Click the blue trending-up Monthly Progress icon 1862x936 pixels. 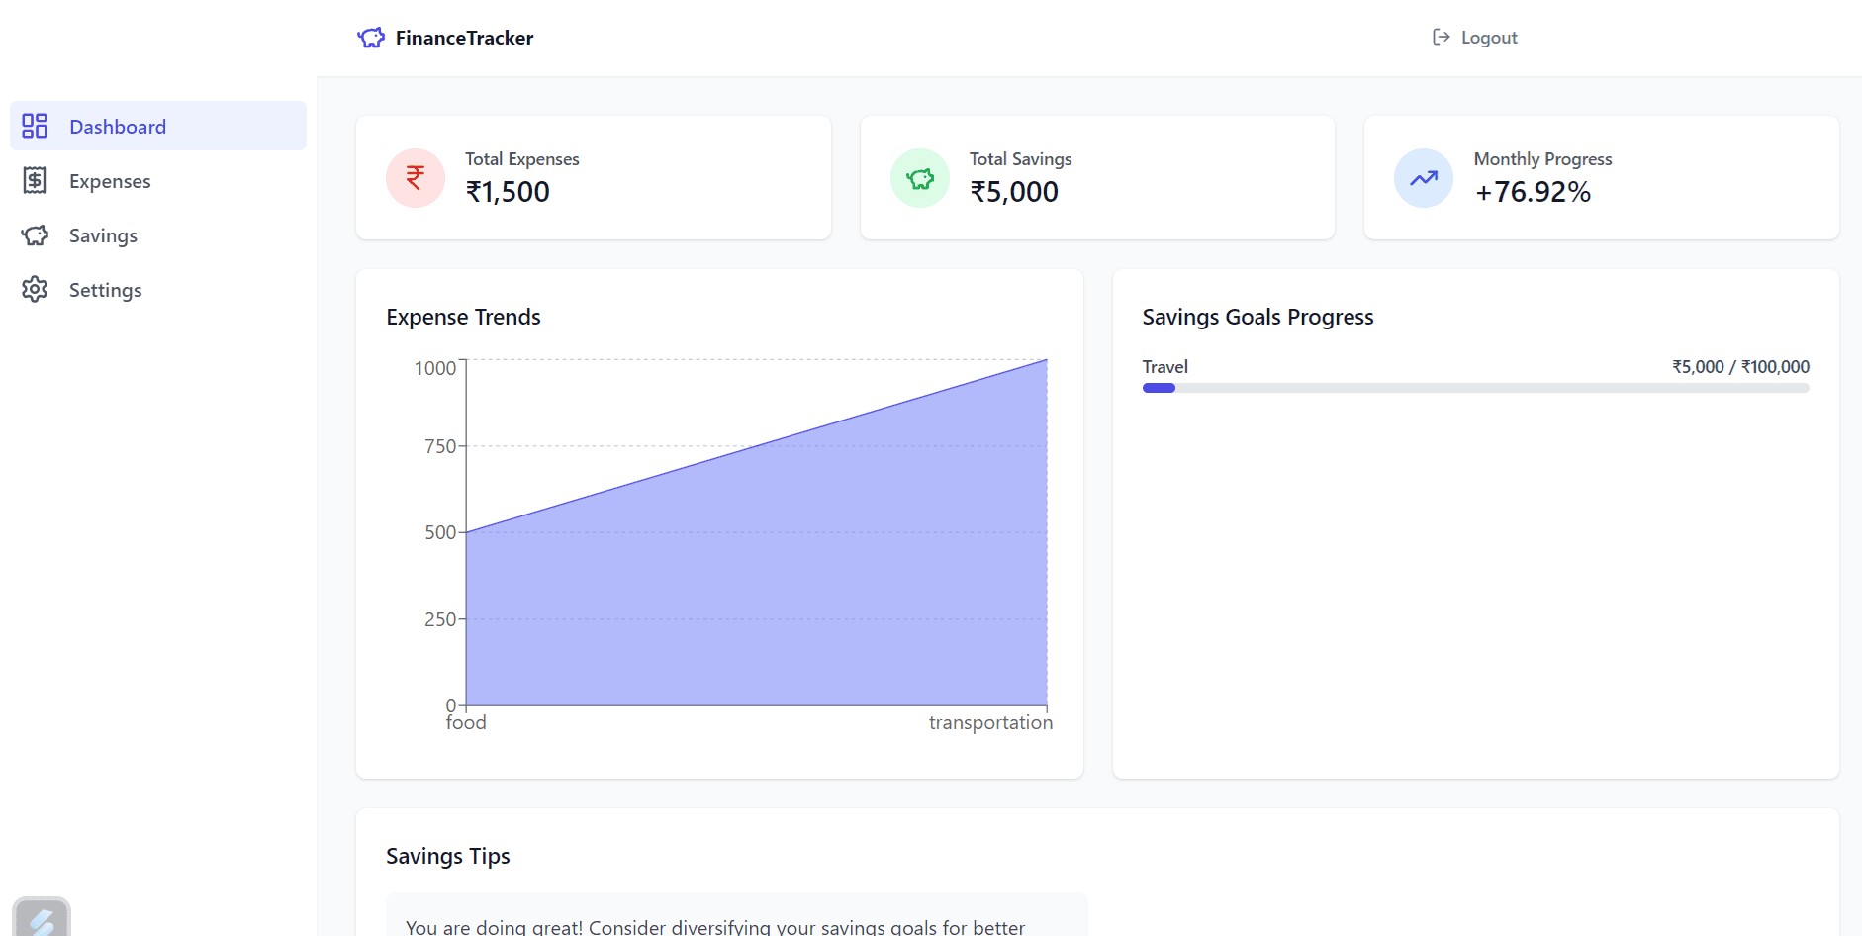1424,178
